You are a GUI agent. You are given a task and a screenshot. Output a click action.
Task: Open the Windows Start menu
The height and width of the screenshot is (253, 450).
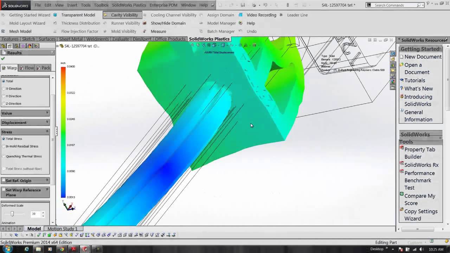7,249
